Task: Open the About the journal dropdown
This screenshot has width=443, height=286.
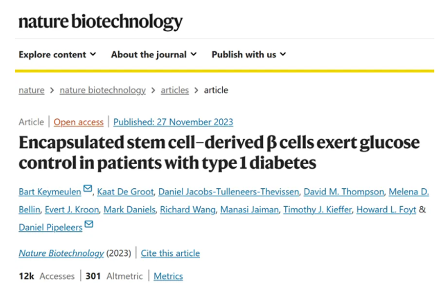Action: 154,54
